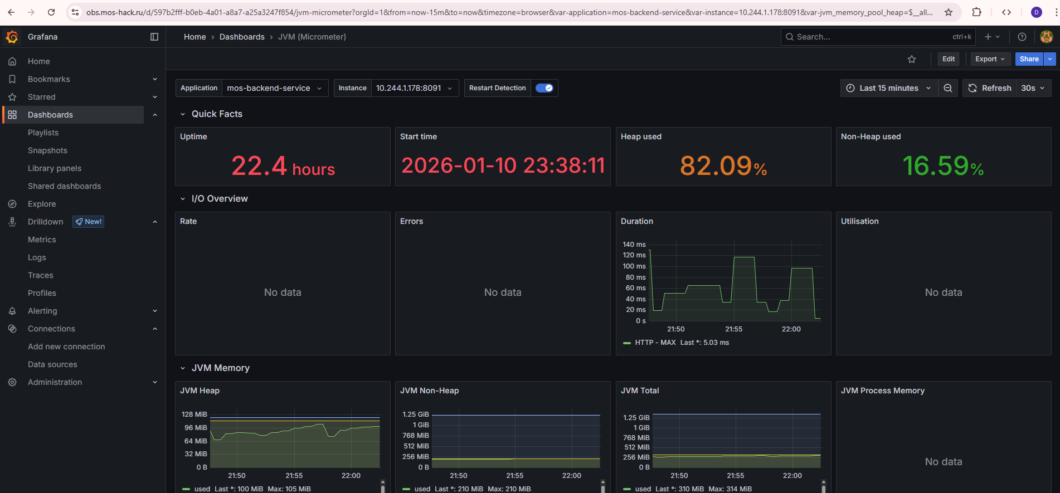Viewport: 1060px width, 493px height.
Task: Click the Grafana logo icon
Action: (12, 37)
